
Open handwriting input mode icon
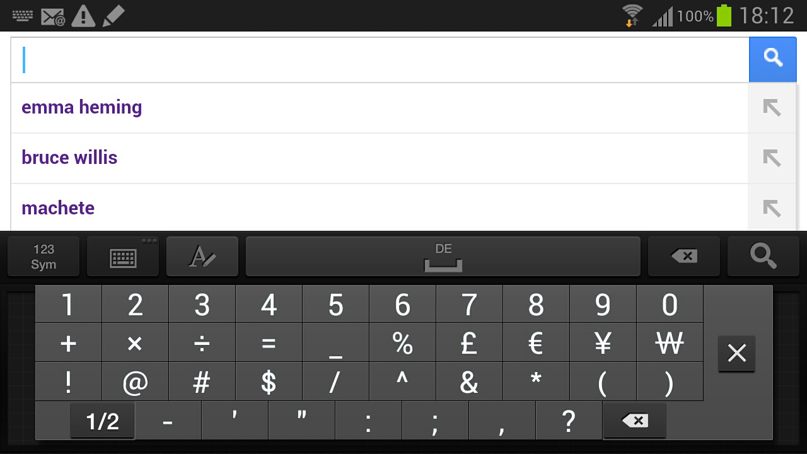click(202, 257)
